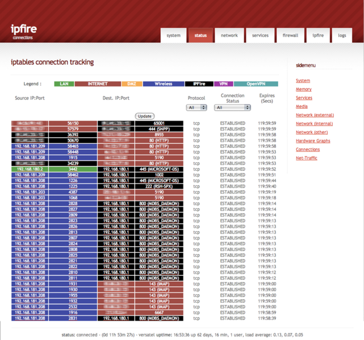Go to Hardware Graphs link
This screenshot has height=340, width=364.
[312, 141]
